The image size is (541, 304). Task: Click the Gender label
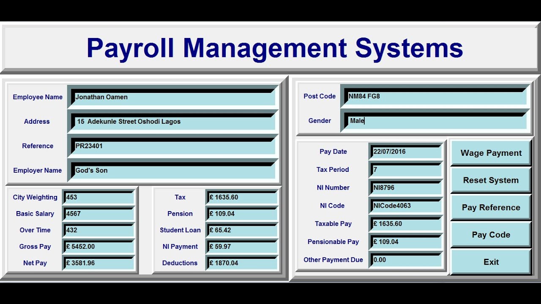coord(320,121)
